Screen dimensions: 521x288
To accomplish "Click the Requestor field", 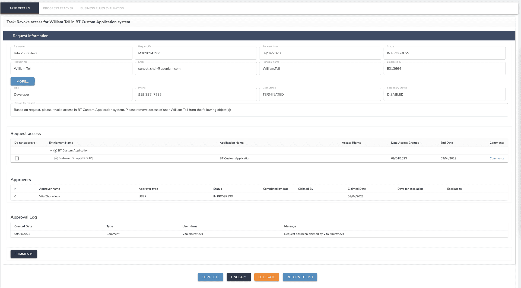I will pyautogui.click(x=71, y=53).
